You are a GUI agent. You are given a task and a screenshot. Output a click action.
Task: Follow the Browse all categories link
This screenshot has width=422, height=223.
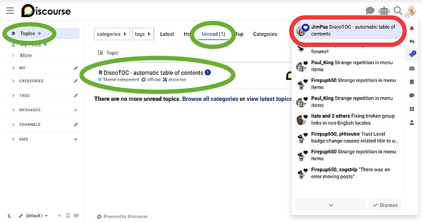210,99
